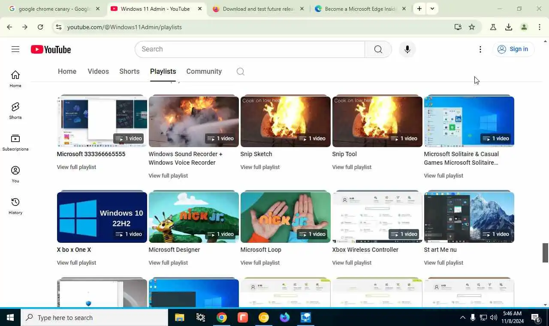Switch to Become a Microsoft Edge Insider tab
The image size is (549, 326).
pyautogui.click(x=361, y=9)
